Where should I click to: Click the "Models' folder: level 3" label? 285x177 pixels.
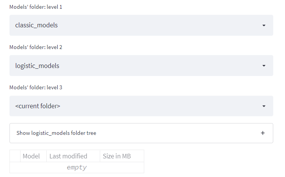point(36,87)
